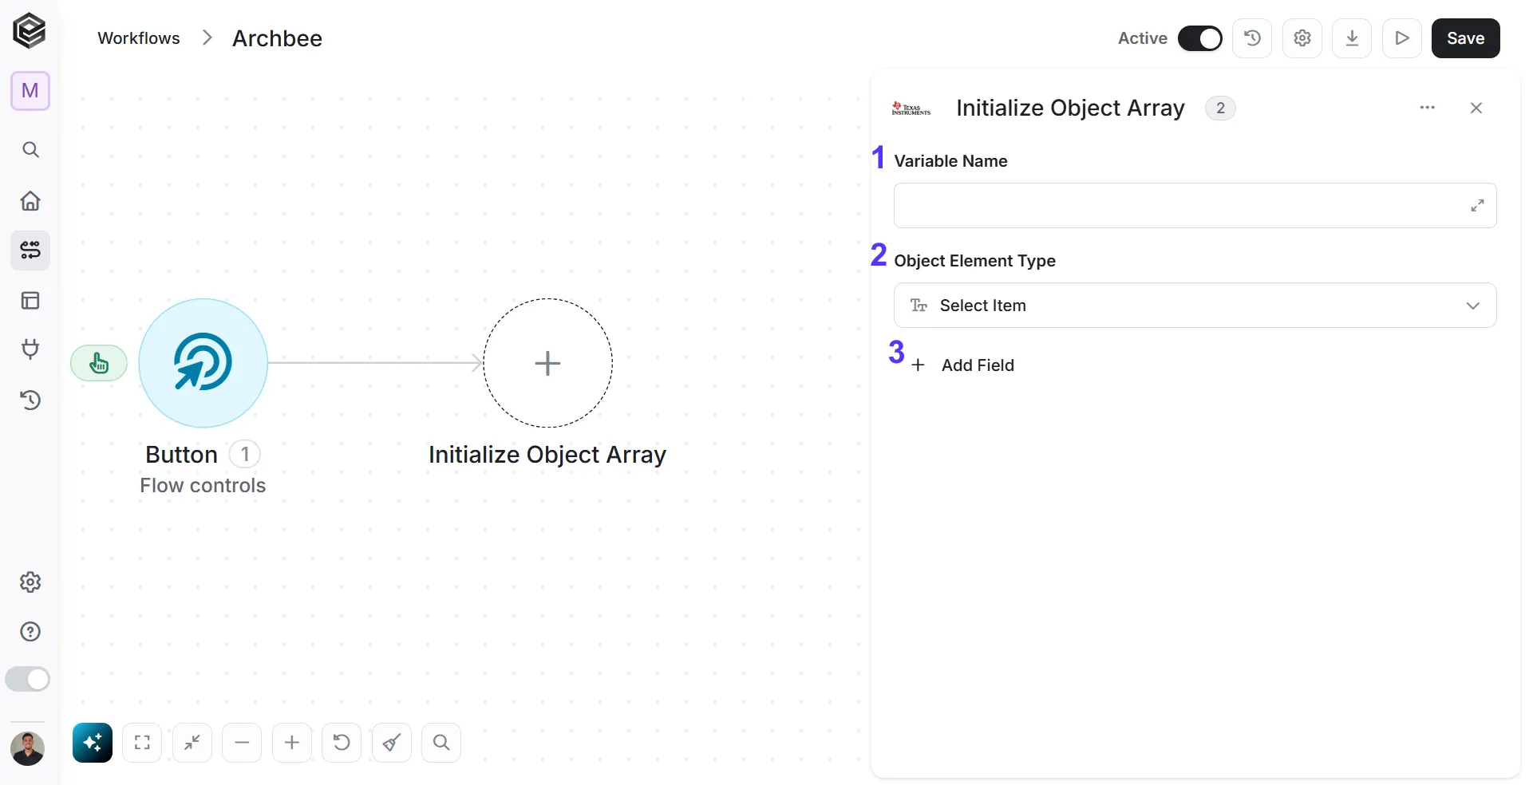
Task: Open the version history icon in the header
Action: pyautogui.click(x=1253, y=38)
